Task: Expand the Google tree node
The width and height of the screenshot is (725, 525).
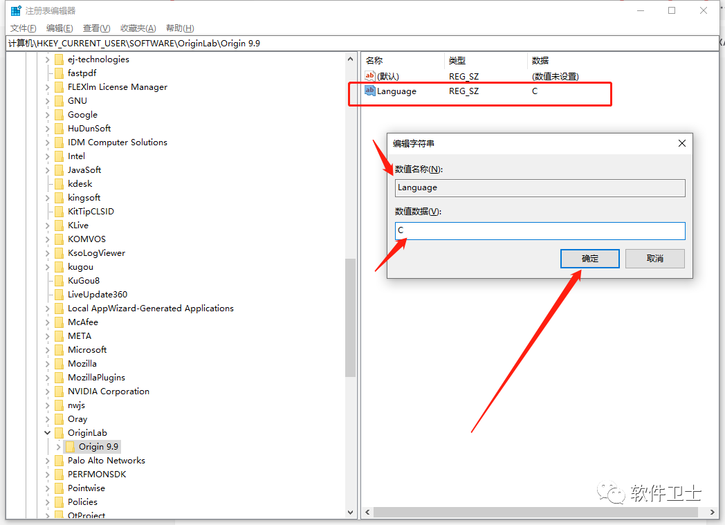Action: click(x=47, y=115)
